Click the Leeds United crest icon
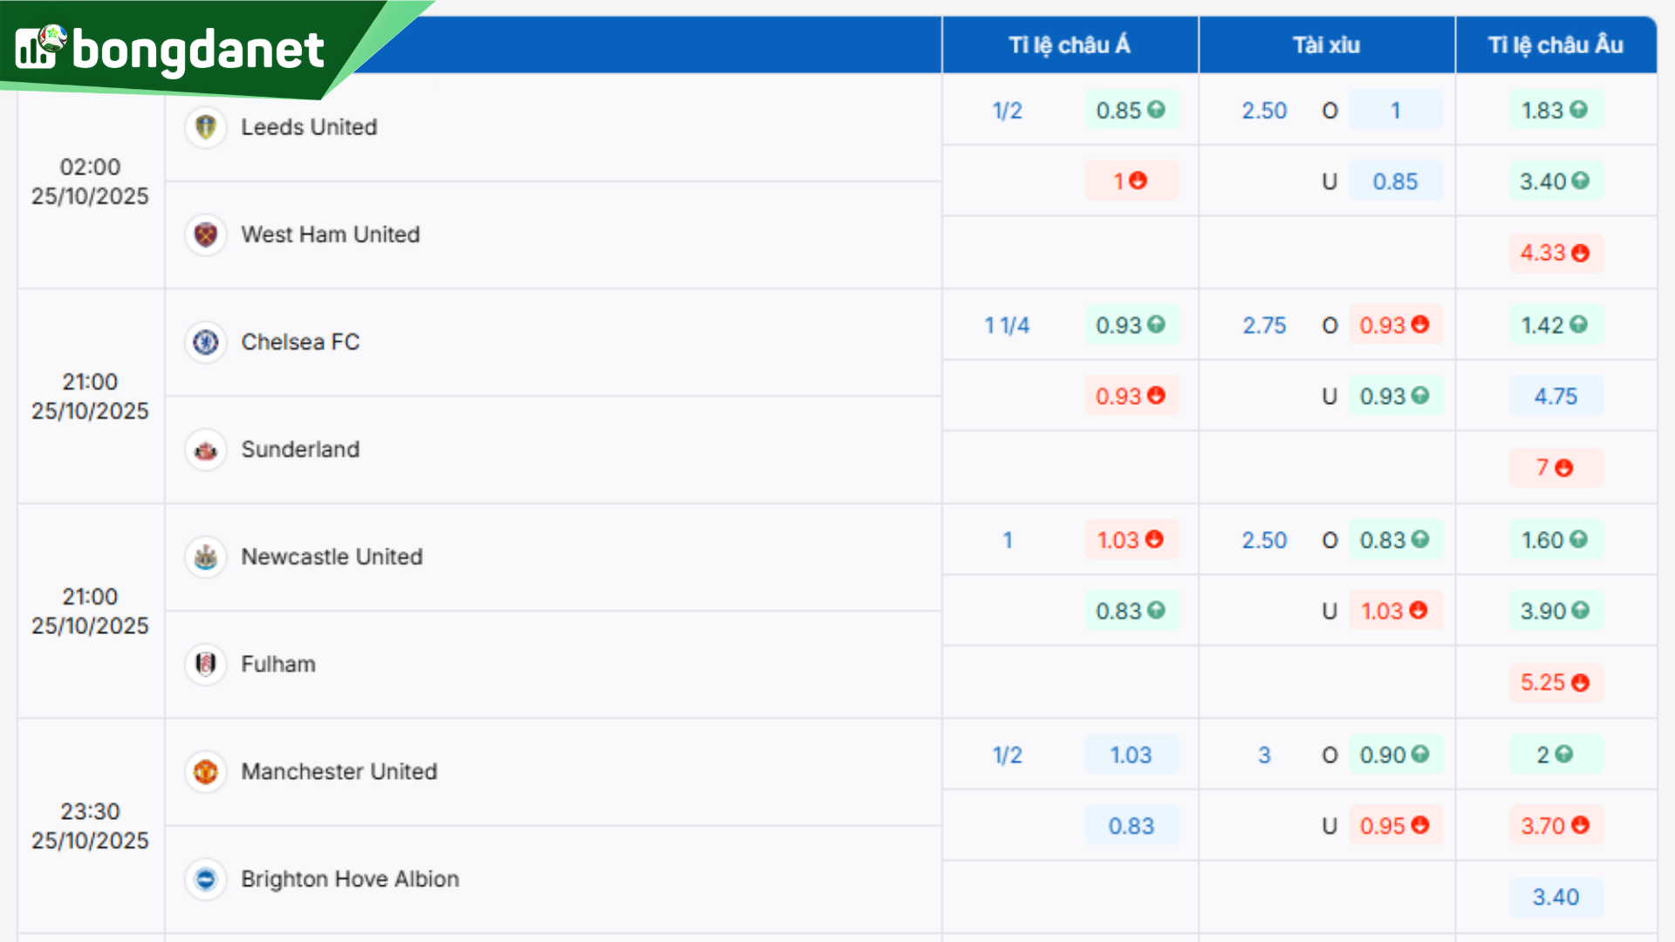The height and width of the screenshot is (942, 1675). (x=206, y=127)
